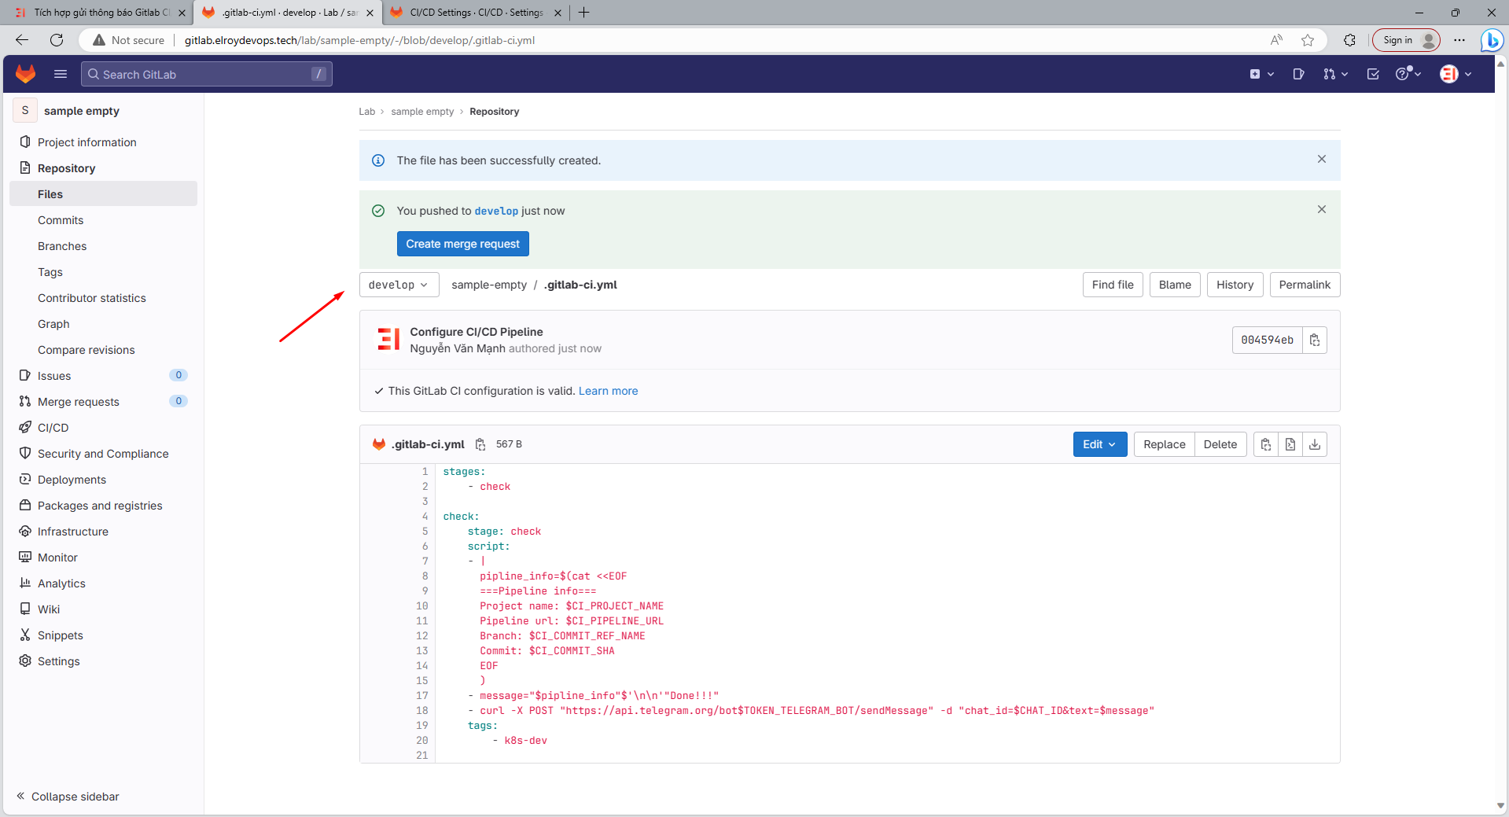Expand the merge requests top bar dropdown
1509x817 pixels.
[1335, 74]
